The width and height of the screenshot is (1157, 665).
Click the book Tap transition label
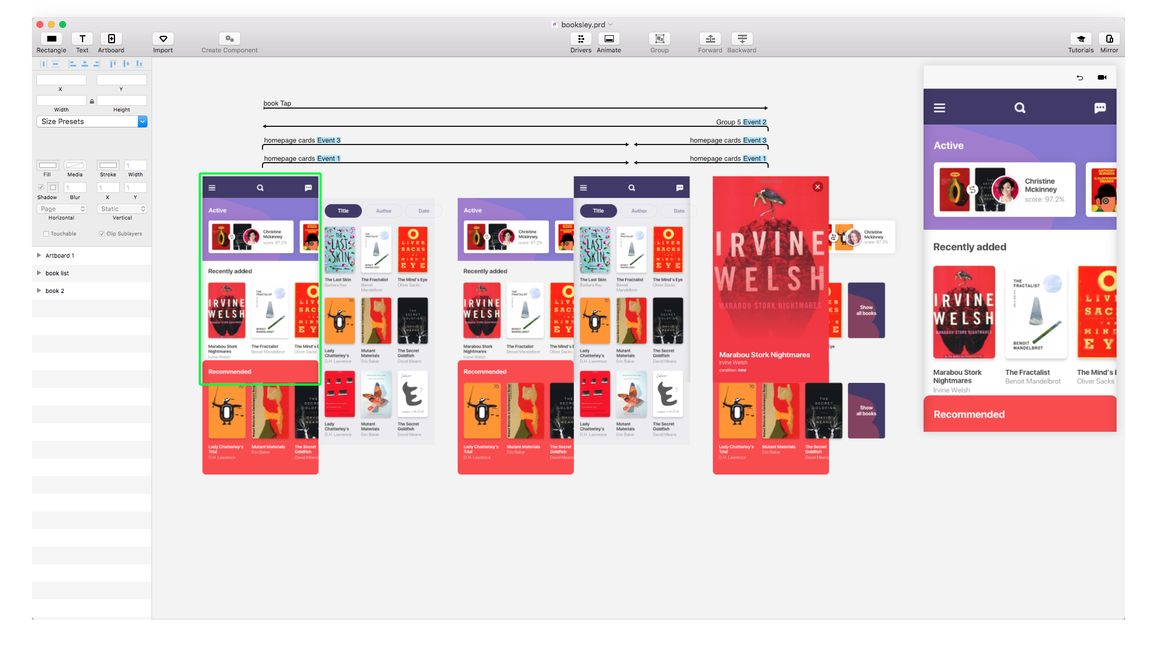coord(277,104)
